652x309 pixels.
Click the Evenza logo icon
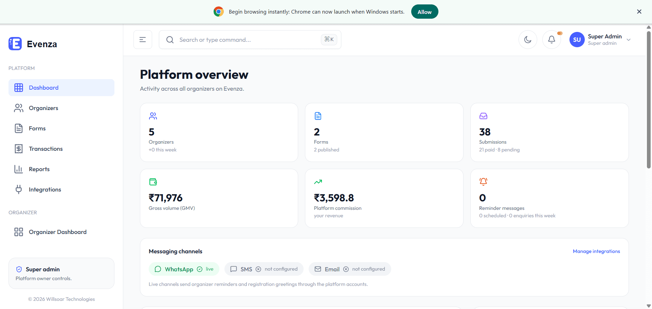point(15,44)
